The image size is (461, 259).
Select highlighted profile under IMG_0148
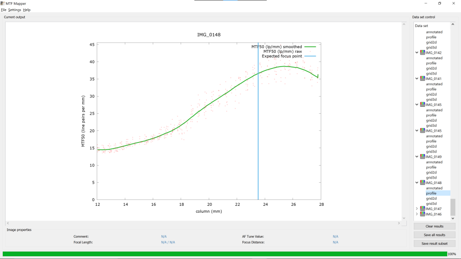[438, 193]
